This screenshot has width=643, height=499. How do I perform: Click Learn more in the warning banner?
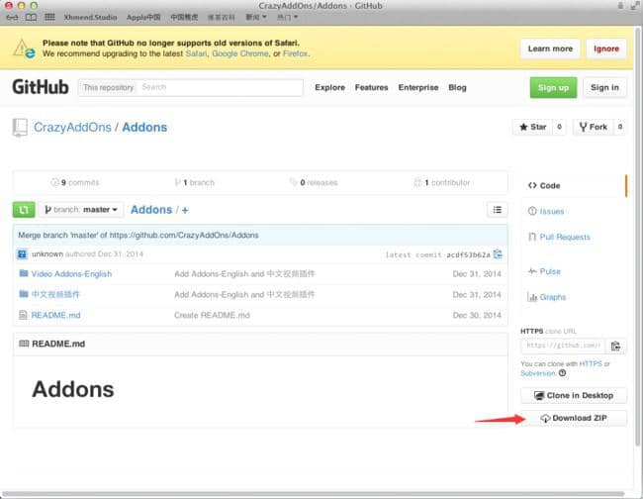pos(550,49)
